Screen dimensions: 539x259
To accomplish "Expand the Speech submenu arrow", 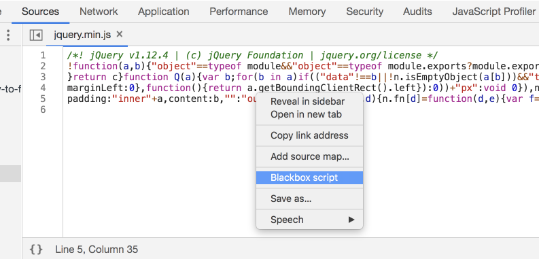I will pos(351,220).
